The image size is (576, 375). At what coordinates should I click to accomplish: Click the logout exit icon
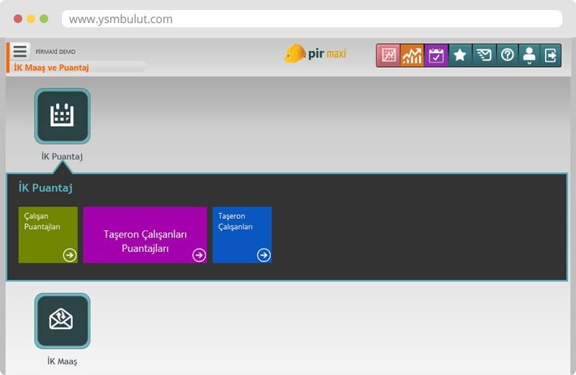pyautogui.click(x=551, y=55)
